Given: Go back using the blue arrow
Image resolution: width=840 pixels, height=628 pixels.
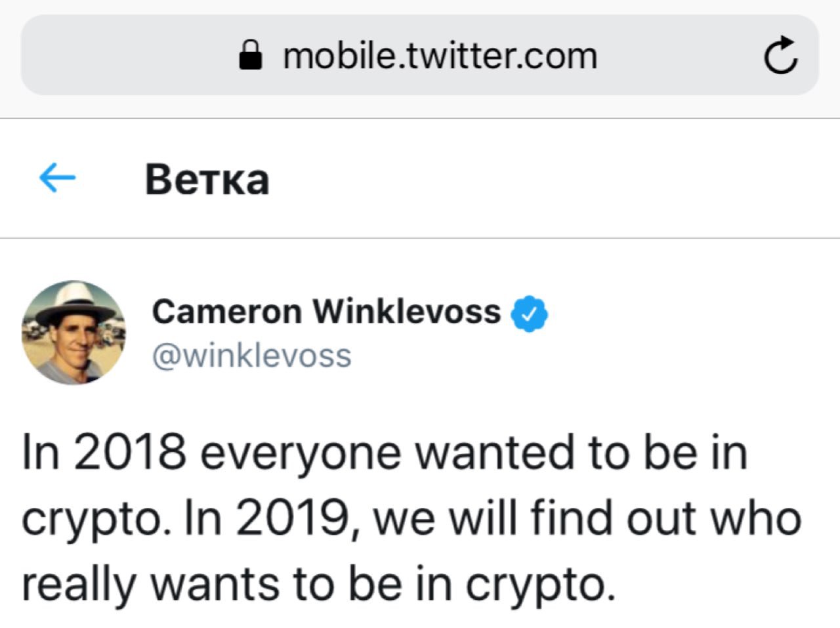Looking at the screenshot, I should coord(57,178).
